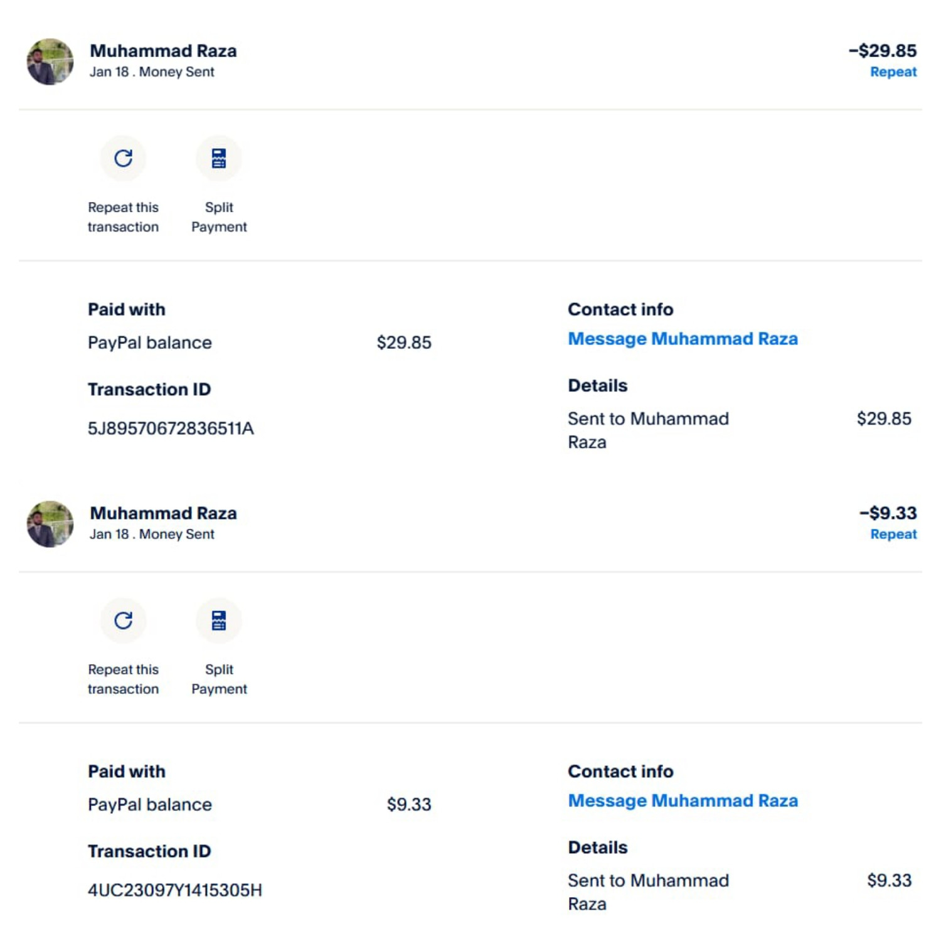The width and height of the screenshot is (941, 941).
Task: Click the -$9.33 amount in the header
Action: point(888,513)
